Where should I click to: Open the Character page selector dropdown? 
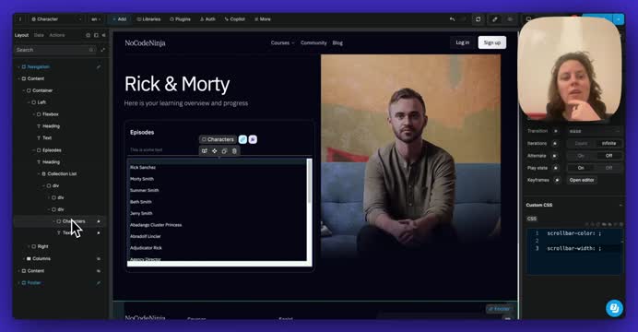pyautogui.click(x=56, y=19)
